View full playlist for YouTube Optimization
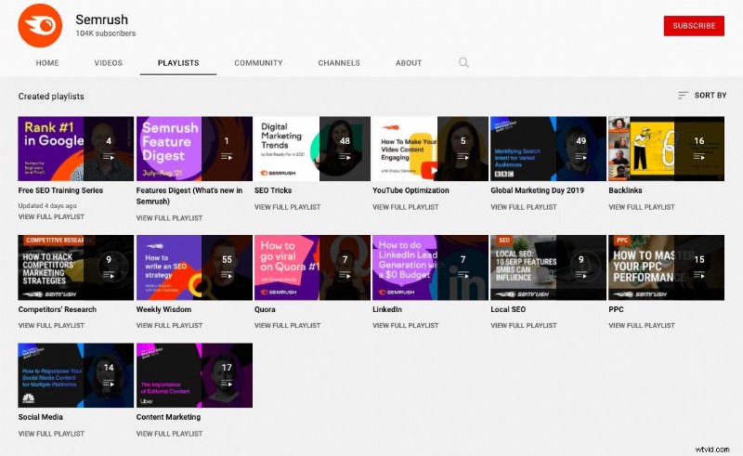Screen dimensions: 743x456 click(406, 207)
